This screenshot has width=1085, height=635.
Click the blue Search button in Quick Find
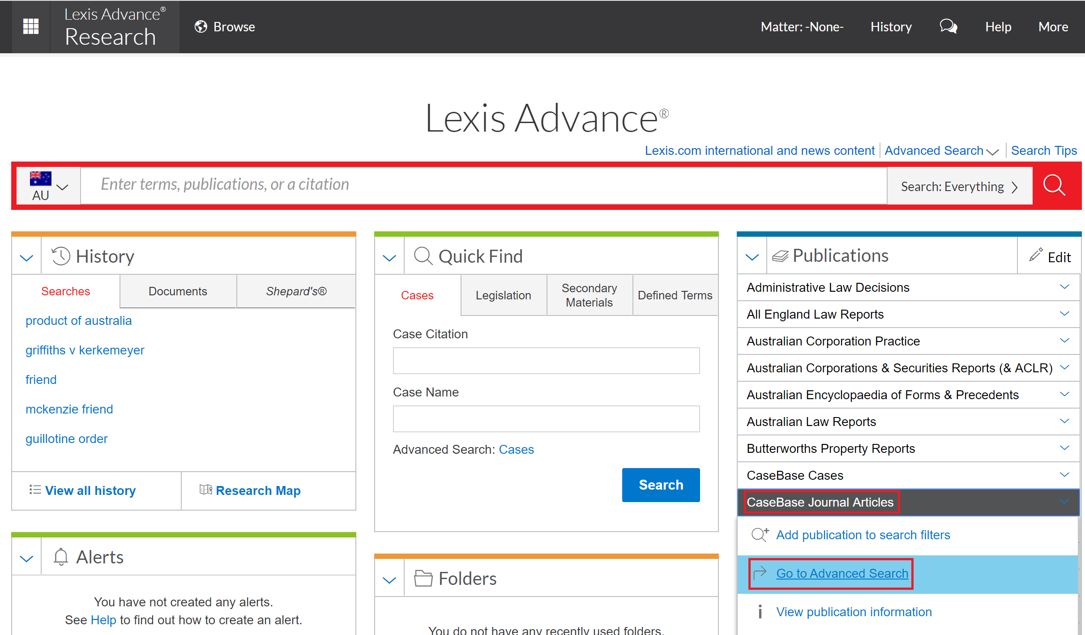point(661,485)
